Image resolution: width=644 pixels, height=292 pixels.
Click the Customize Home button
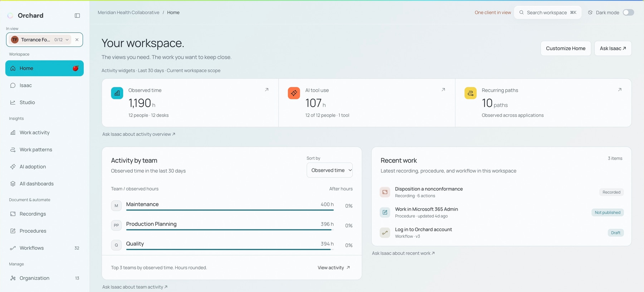(x=566, y=48)
